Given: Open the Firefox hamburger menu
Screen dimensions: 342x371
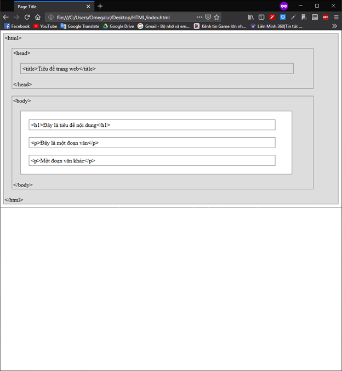Looking at the screenshot, I should pyautogui.click(x=336, y=17).
